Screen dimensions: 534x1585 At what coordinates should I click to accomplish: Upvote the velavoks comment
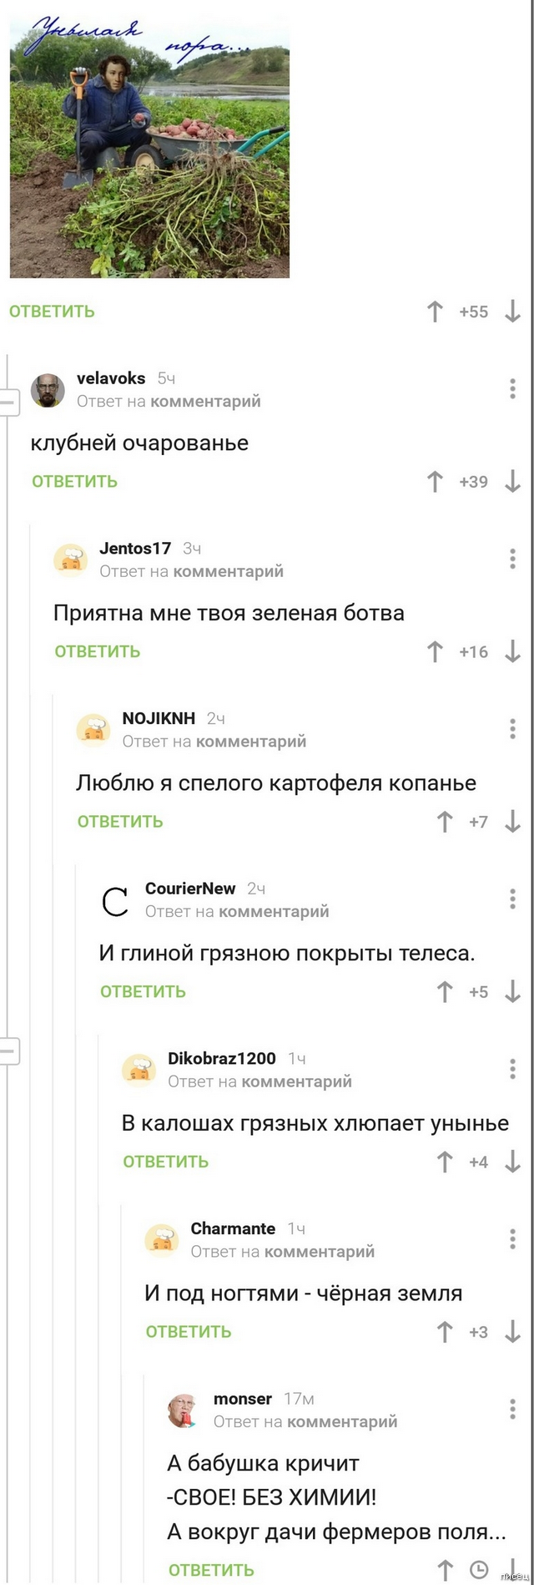[435, 482]
